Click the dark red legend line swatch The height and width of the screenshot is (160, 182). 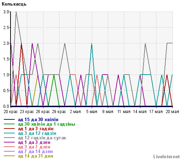point(9,128)
